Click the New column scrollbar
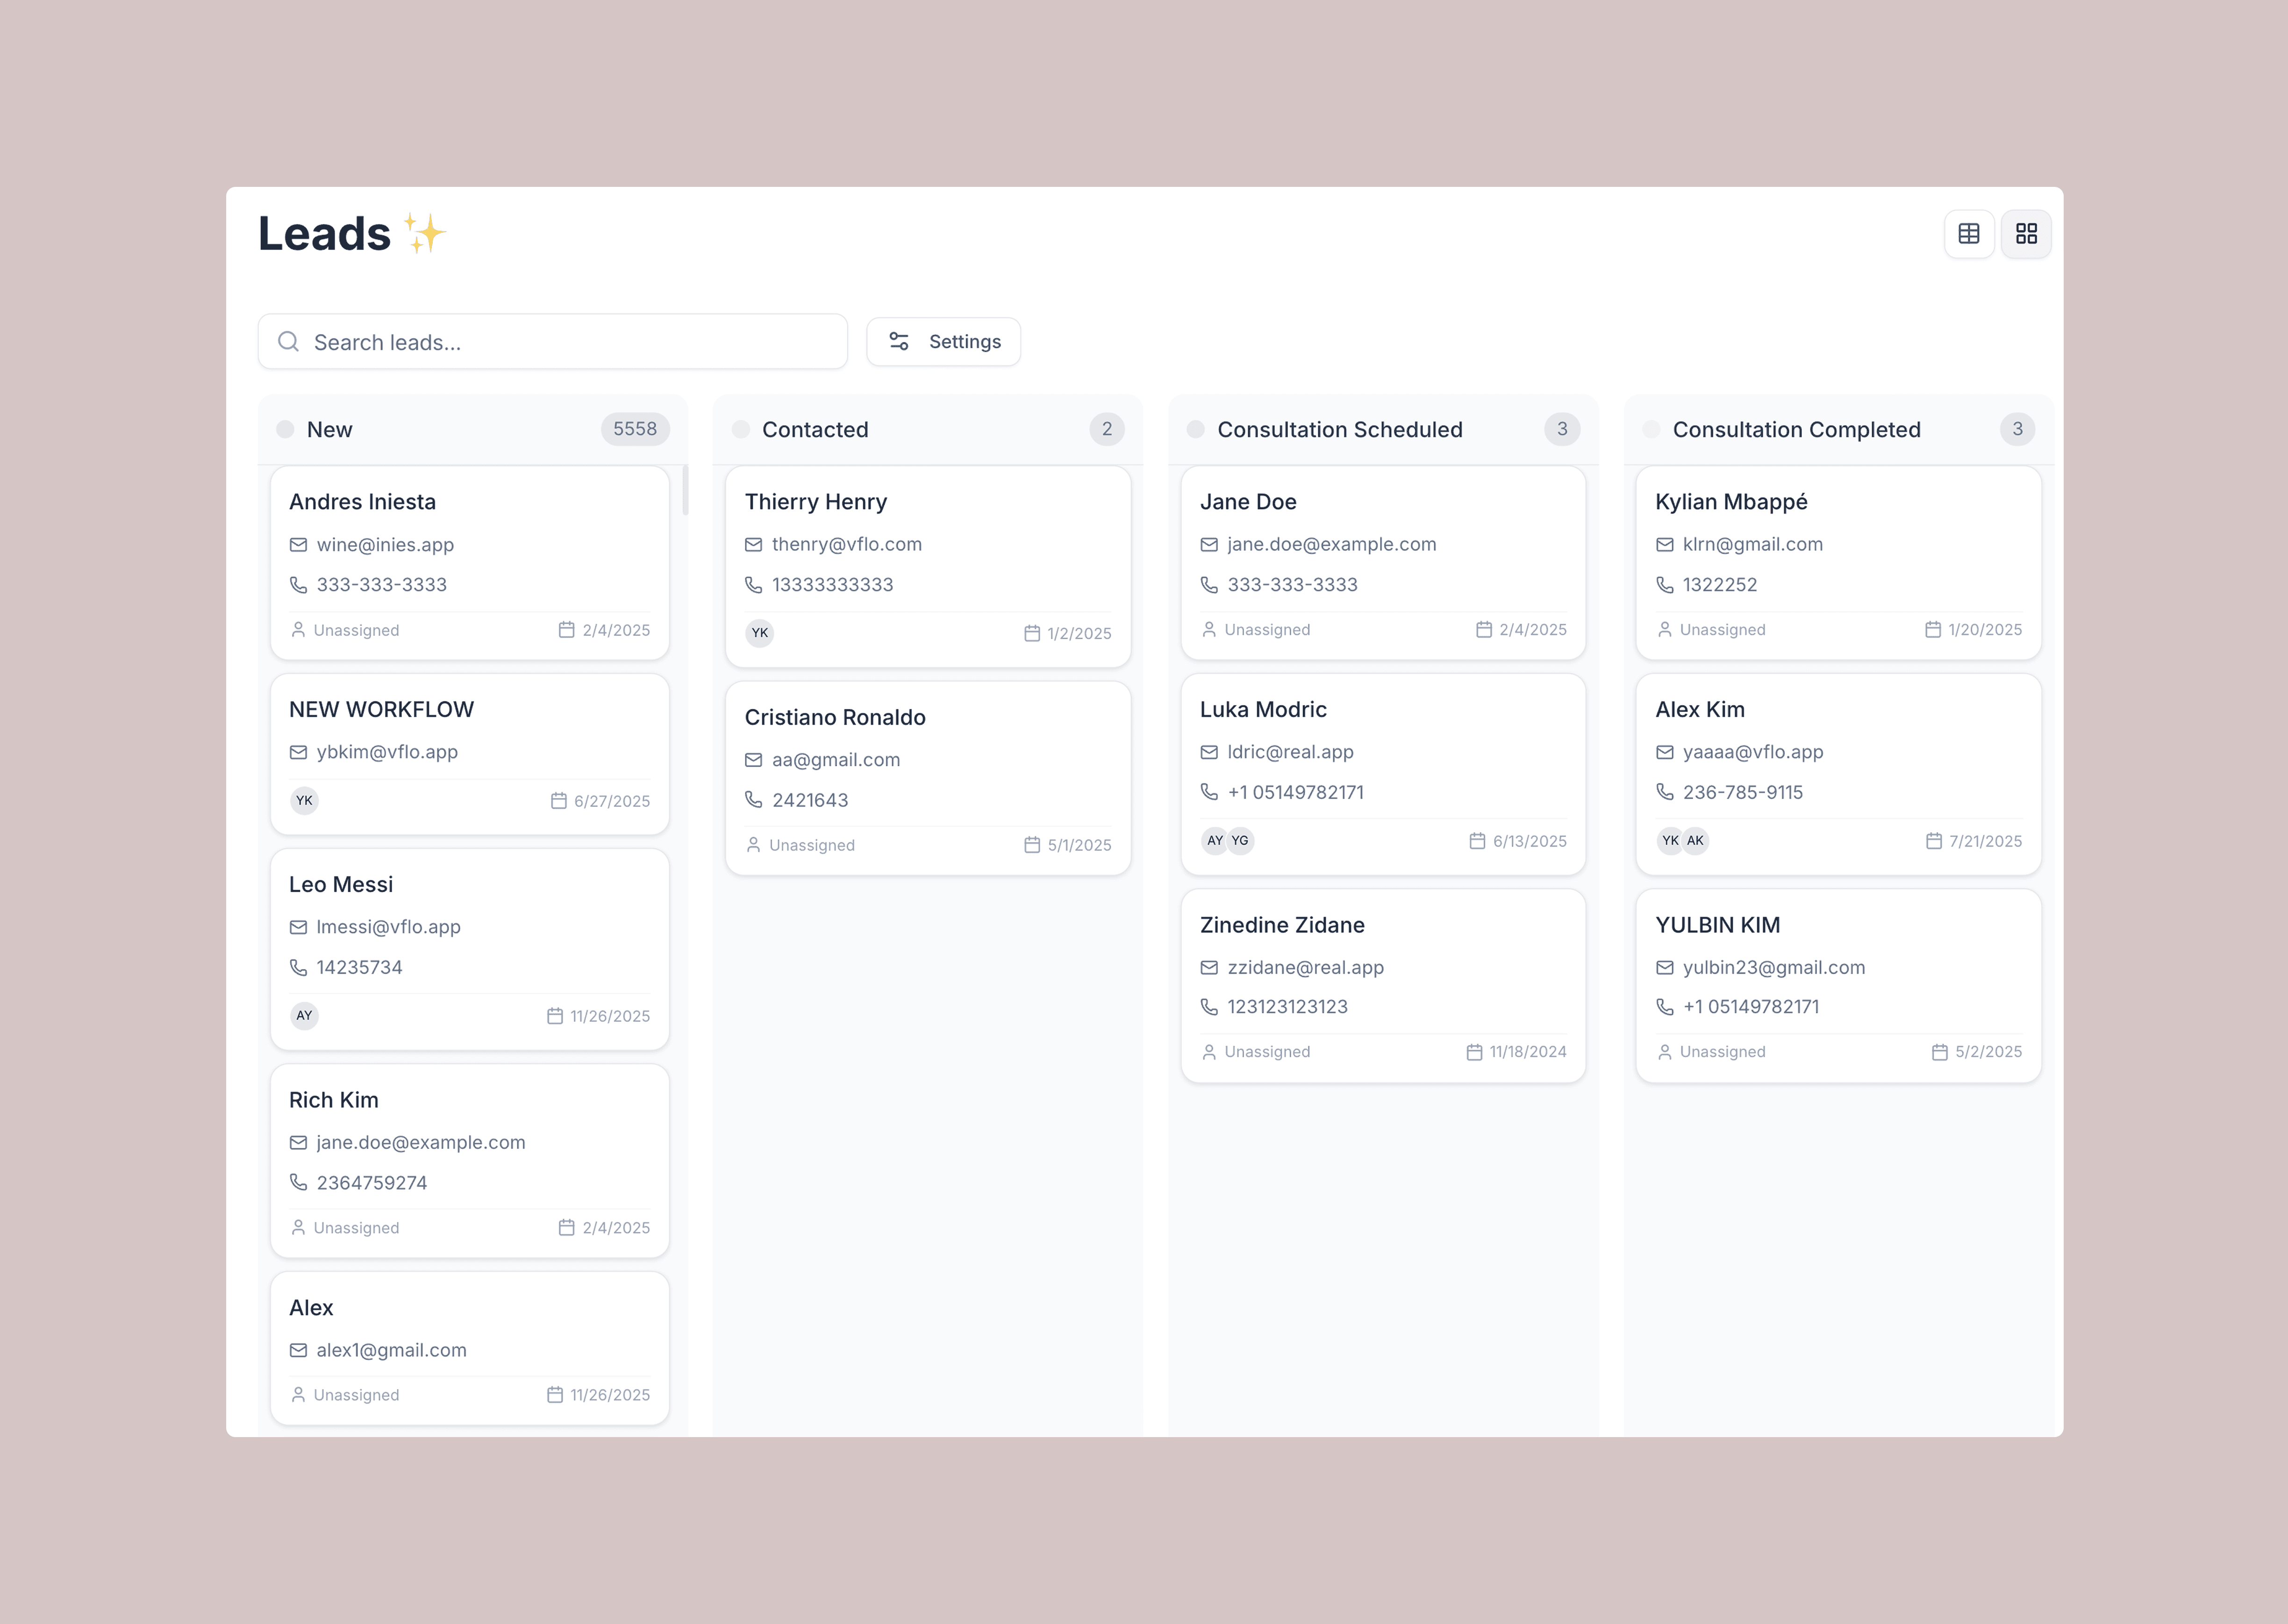The height and width of the screenshot is (1624, 2288). pyautogui.click(x=685, y=490)
